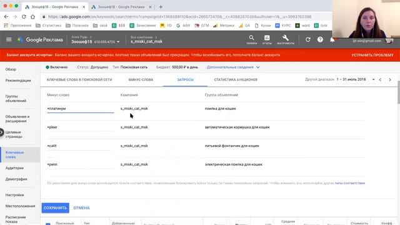
Task: Open the Статистика bookmark folder
Action: pyautogui.click(x=49, y=26)
